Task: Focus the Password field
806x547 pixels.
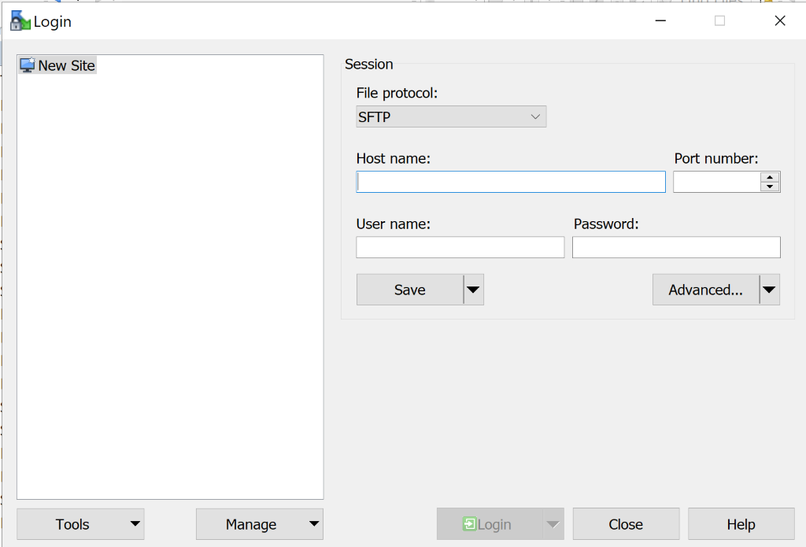Action: coord(676,247)
